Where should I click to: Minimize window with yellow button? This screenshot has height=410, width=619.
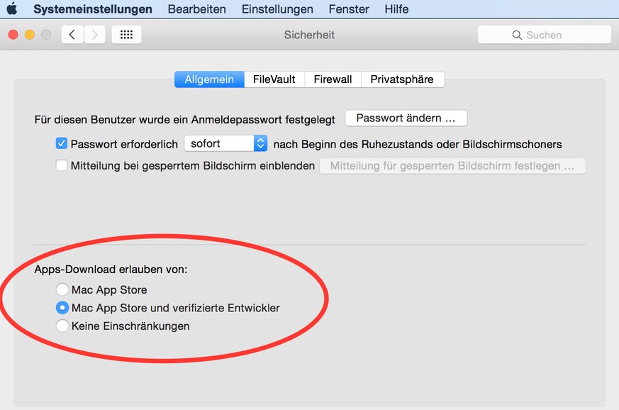30,35
